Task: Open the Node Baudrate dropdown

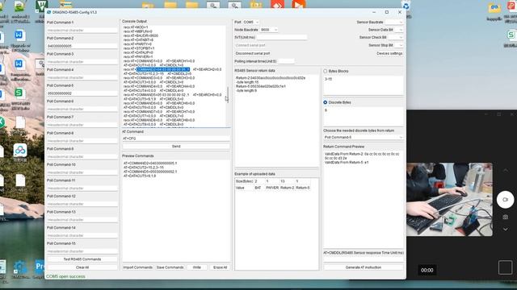Action: pos(269,30)
